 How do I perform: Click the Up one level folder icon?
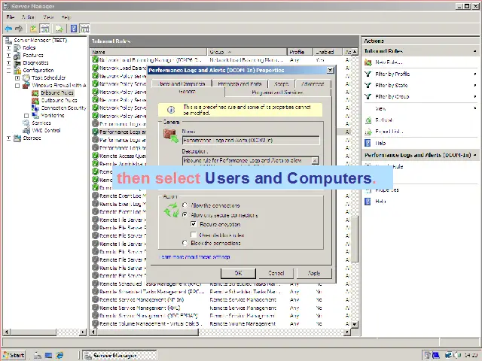coord(33,29)
